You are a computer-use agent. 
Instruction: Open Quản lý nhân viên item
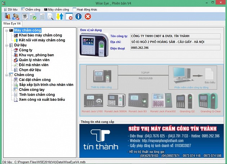(x=34, y=60)
